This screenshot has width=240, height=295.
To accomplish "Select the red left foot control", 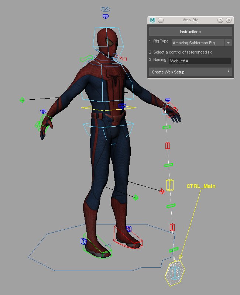I will [x=128, y=237].
